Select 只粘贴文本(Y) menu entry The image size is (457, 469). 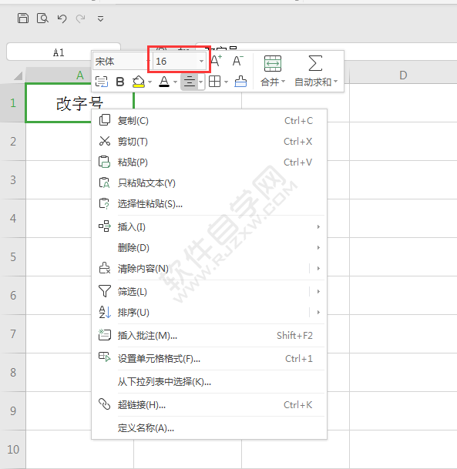click(209, 183)
